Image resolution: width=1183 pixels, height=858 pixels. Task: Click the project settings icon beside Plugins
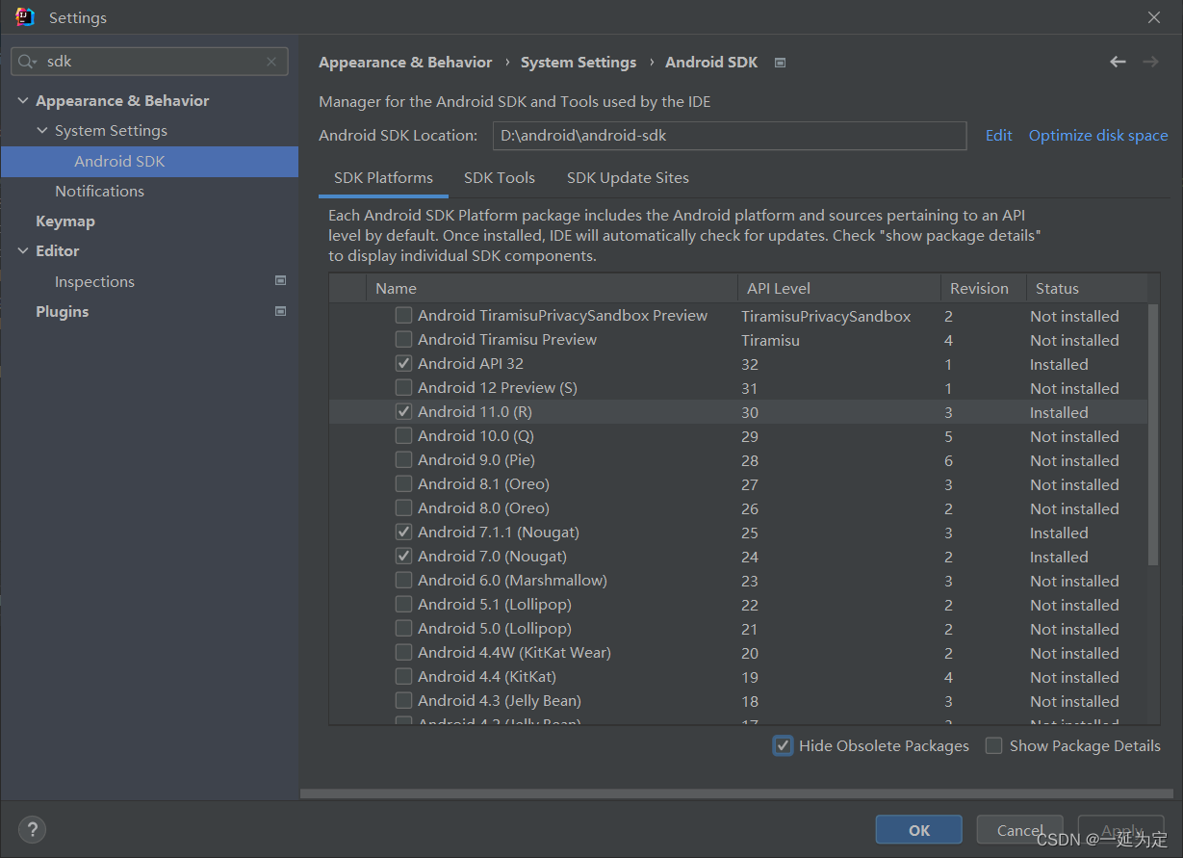pos(280,311)
